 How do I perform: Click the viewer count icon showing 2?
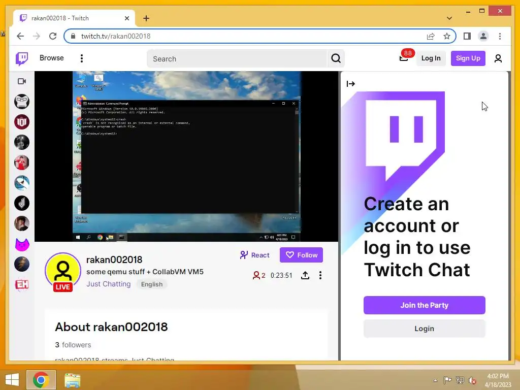259,275
